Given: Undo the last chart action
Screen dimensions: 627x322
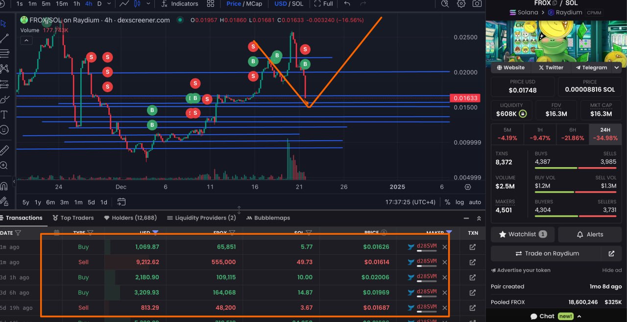Looking at the screenshot, I should pyautogui.click(x=347, y=3).
